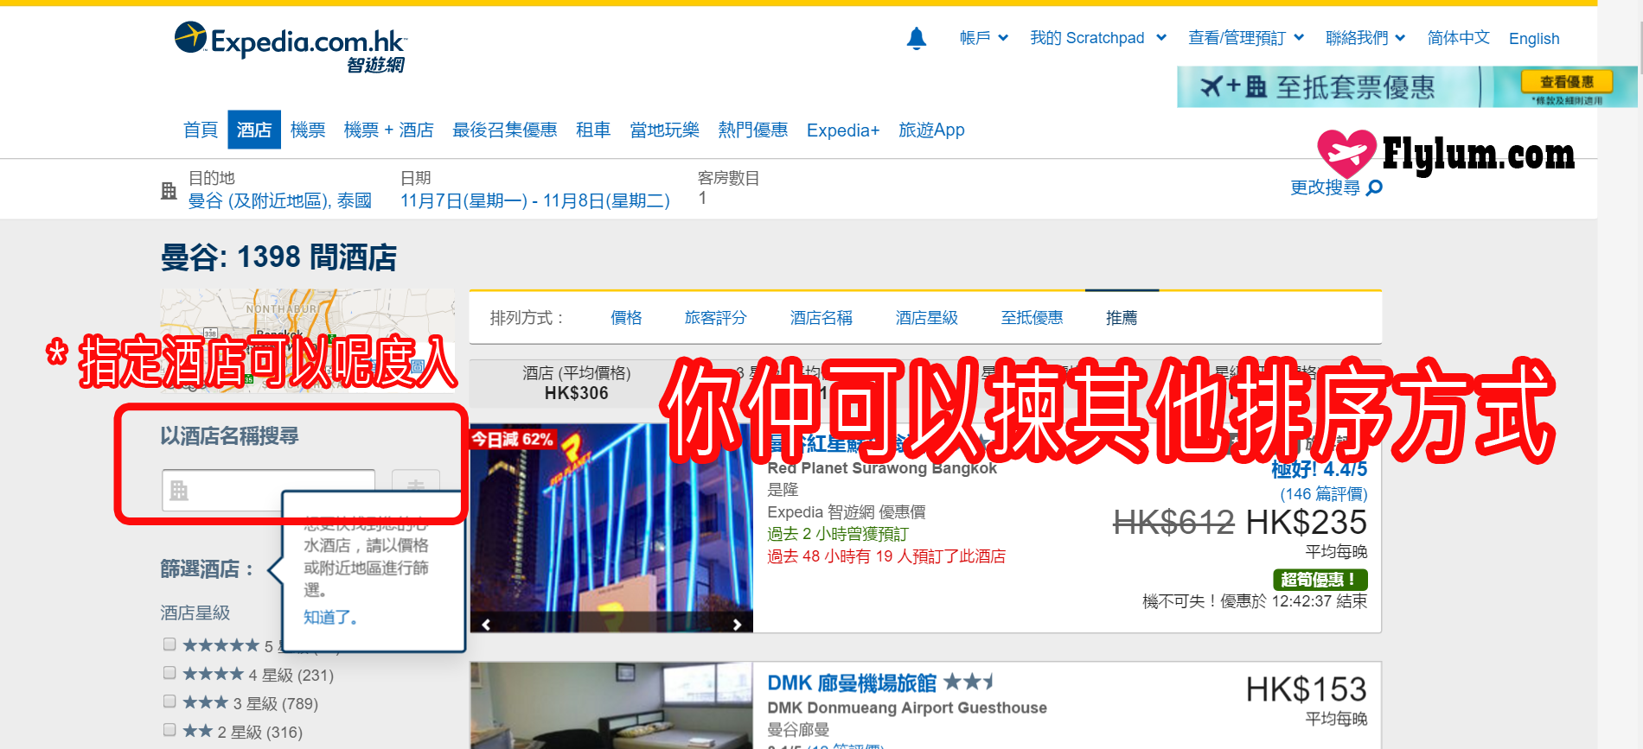Open the 租車 car rental tab

(593, 130)
